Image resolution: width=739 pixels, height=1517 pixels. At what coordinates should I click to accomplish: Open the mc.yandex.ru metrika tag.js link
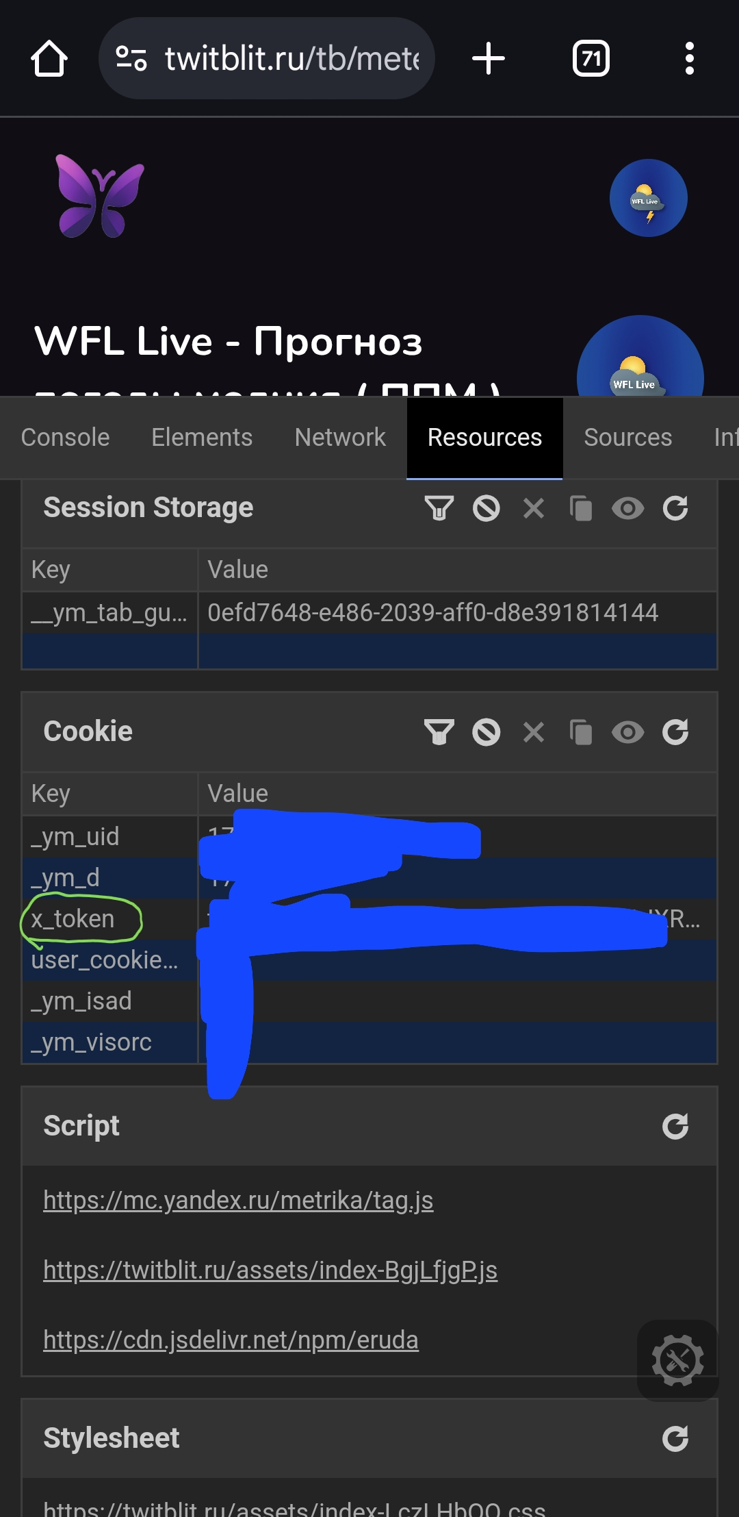pyautogui.click(x=238, y=1201)
